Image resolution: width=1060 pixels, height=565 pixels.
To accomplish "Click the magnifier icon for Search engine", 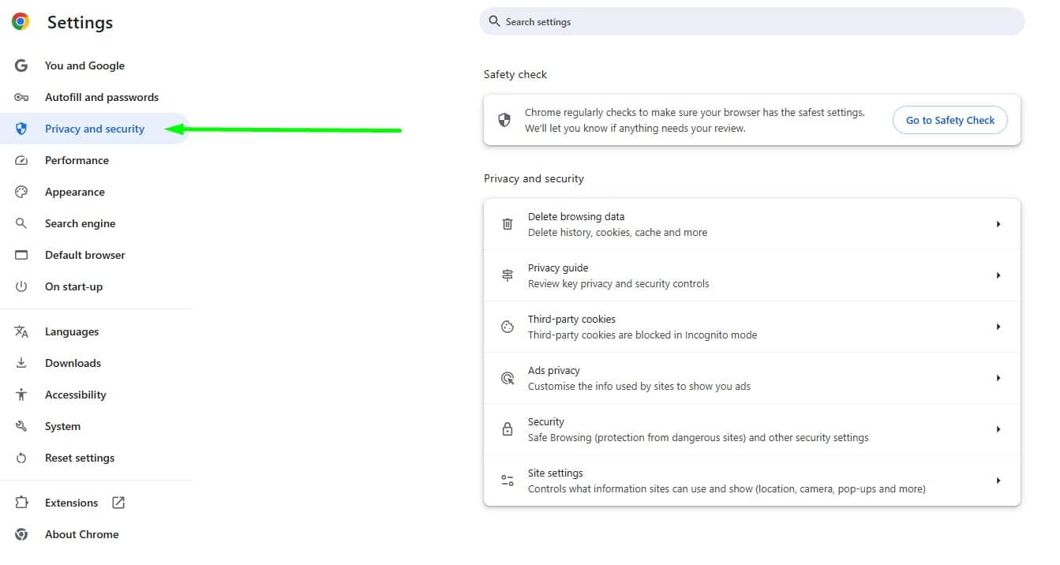I will pos(21,223).
